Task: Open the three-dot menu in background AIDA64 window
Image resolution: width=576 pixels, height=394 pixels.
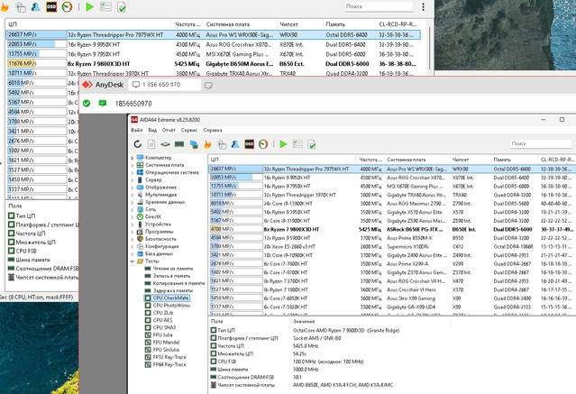Action: click(423, 6)
